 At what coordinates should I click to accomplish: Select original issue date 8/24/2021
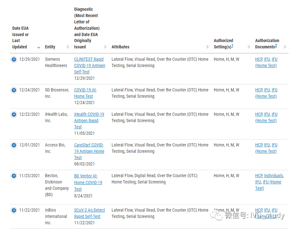point(83,196)
